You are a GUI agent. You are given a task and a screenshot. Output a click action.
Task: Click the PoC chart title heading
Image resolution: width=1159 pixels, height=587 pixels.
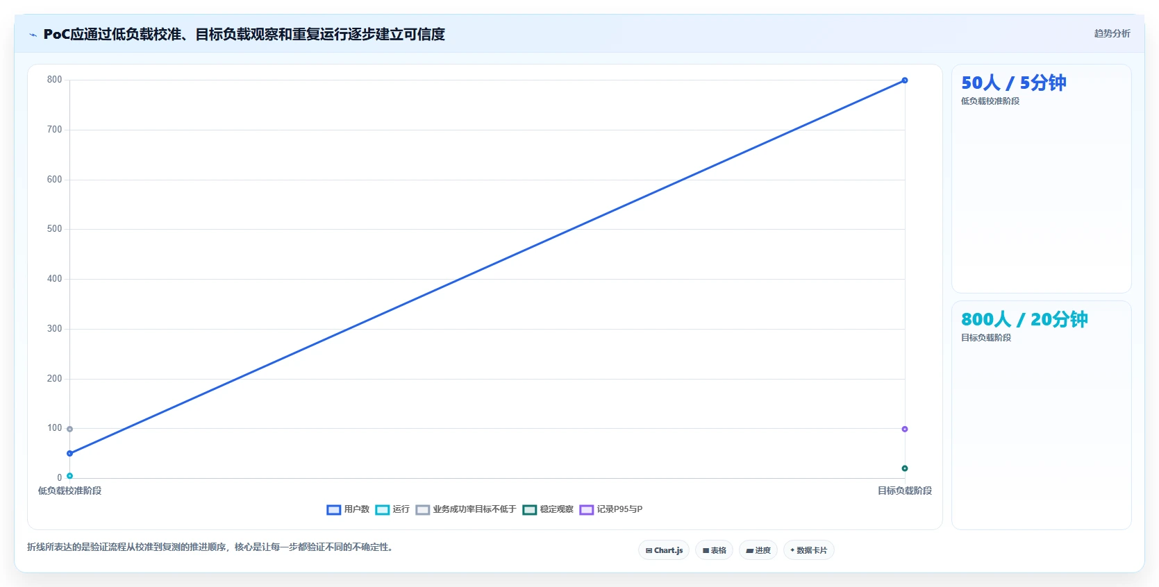[244, 34]
